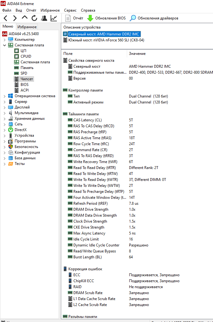Expand the Компьютер tree node

pyautogui.click(x=4, y=40)
